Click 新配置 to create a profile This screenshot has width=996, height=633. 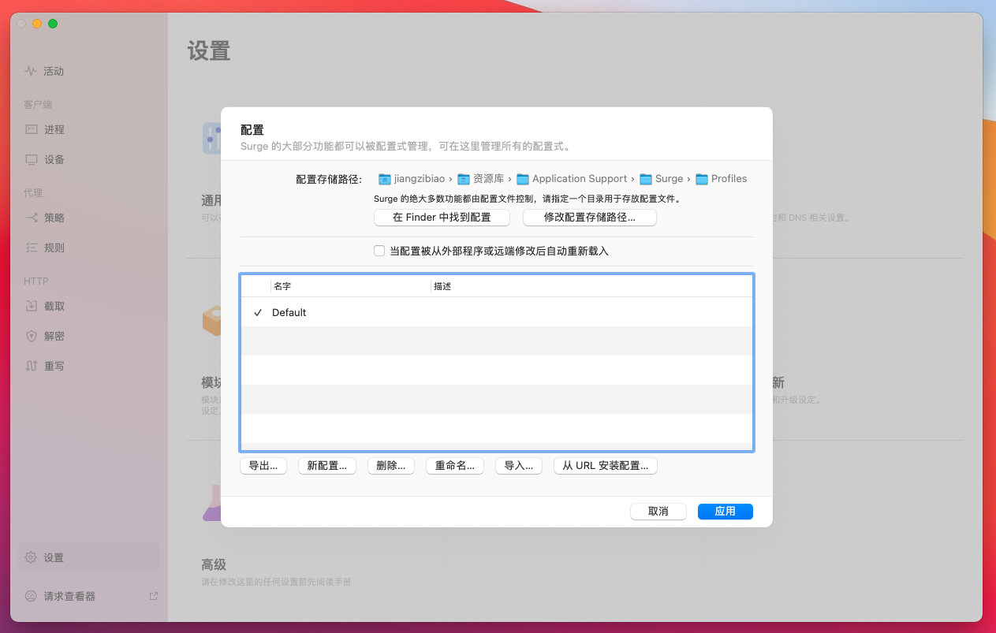coord(326,466)
